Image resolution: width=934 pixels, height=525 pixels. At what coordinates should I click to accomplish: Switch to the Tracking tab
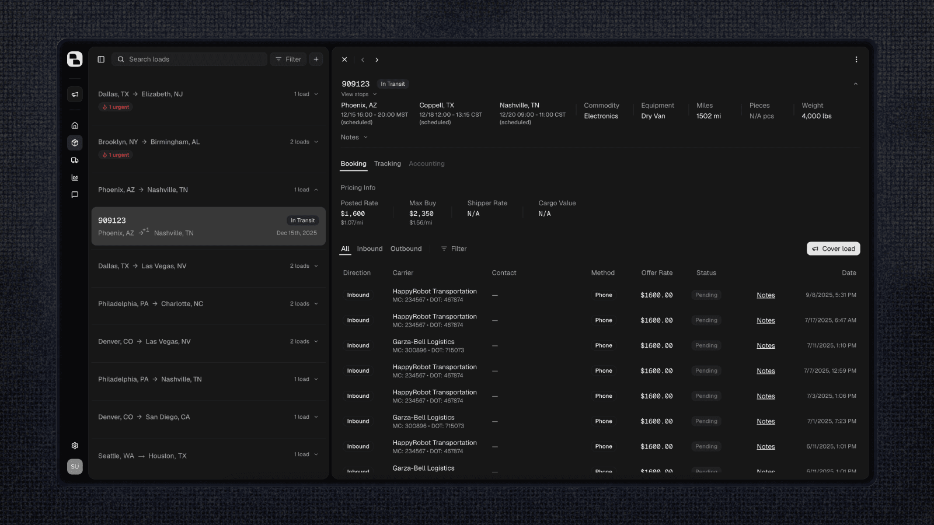[388, 164]
